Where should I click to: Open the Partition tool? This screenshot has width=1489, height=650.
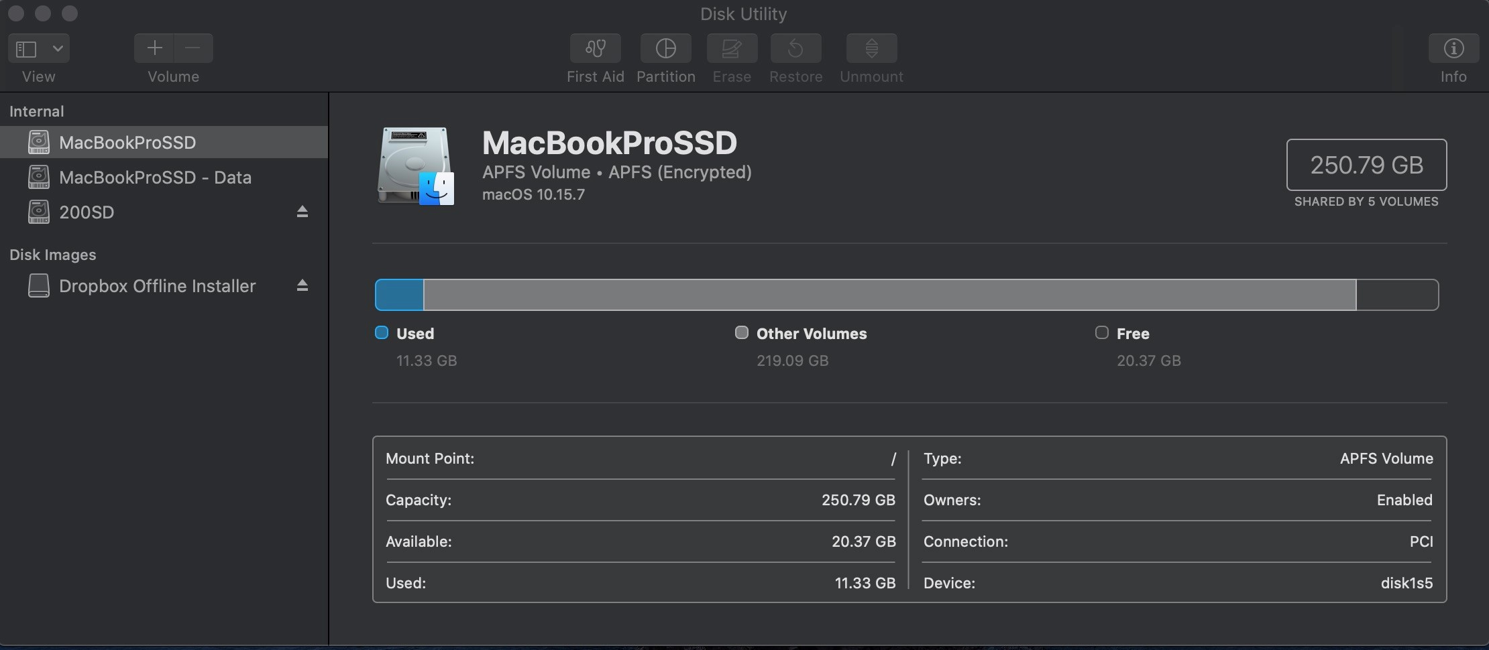coord(665,48)
